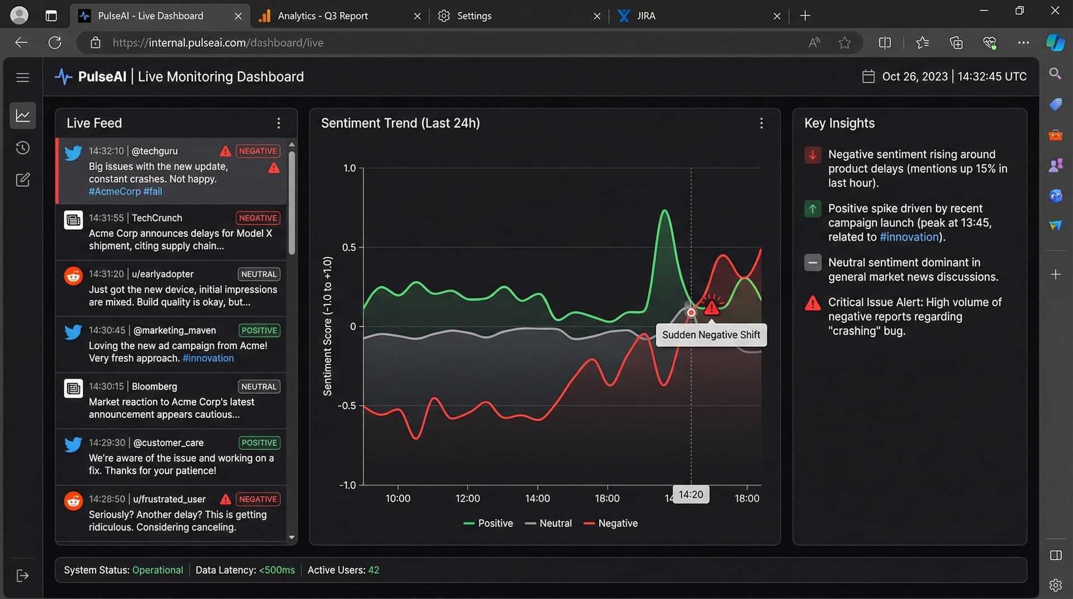Open the Copilot icon in the browser toolbar
This screenshot has height=599, width=1073.
[x=1055, y=42]
